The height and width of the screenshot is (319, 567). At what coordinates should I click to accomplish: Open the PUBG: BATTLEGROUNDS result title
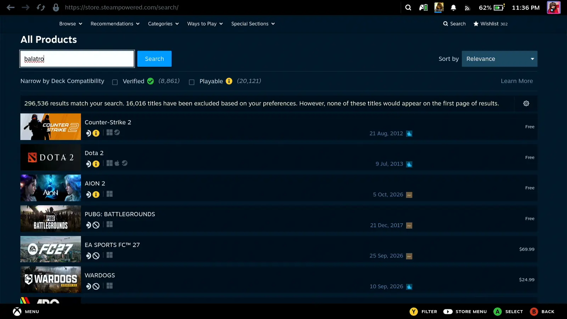point(120,214)
